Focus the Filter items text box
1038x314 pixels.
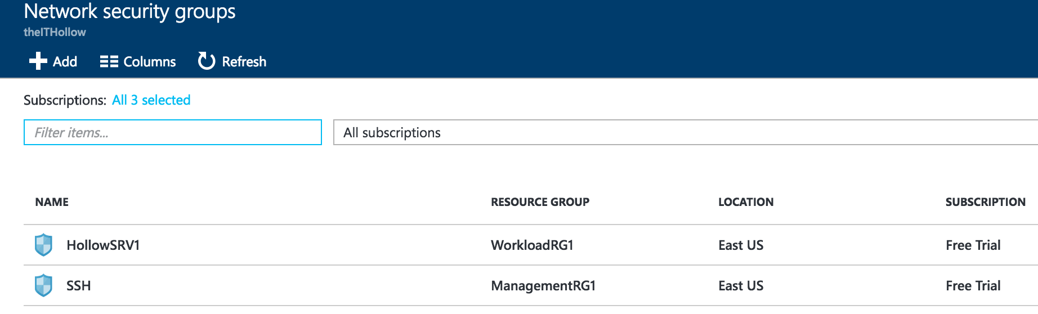point(172,132)
